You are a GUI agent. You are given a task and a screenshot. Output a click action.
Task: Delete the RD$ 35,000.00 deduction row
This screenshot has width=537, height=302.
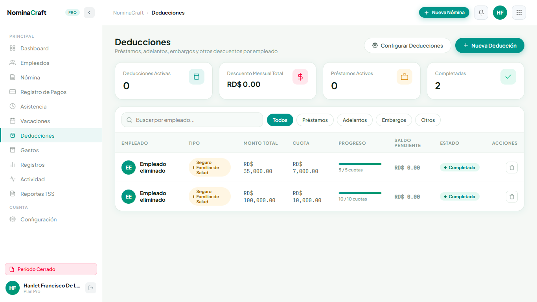click(x=512, y=168)
